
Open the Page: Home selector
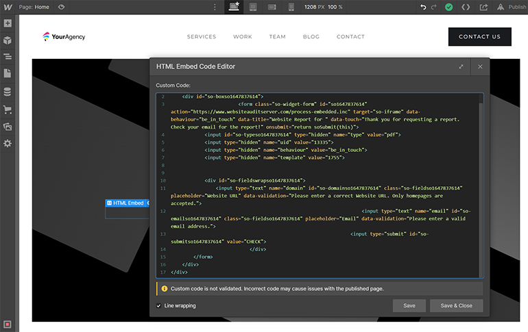click(34, 7)
